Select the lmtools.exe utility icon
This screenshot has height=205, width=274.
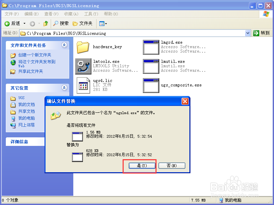point(83,66)
